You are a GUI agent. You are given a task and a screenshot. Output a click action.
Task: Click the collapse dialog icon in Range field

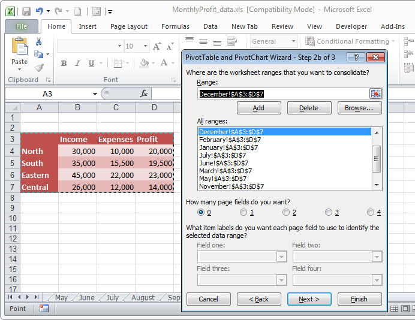(x=375, y=93)
